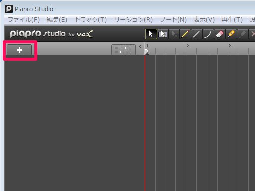
Task: Open the トラック(T) menu
Action: pyautogui.click(x=90, y=20)
